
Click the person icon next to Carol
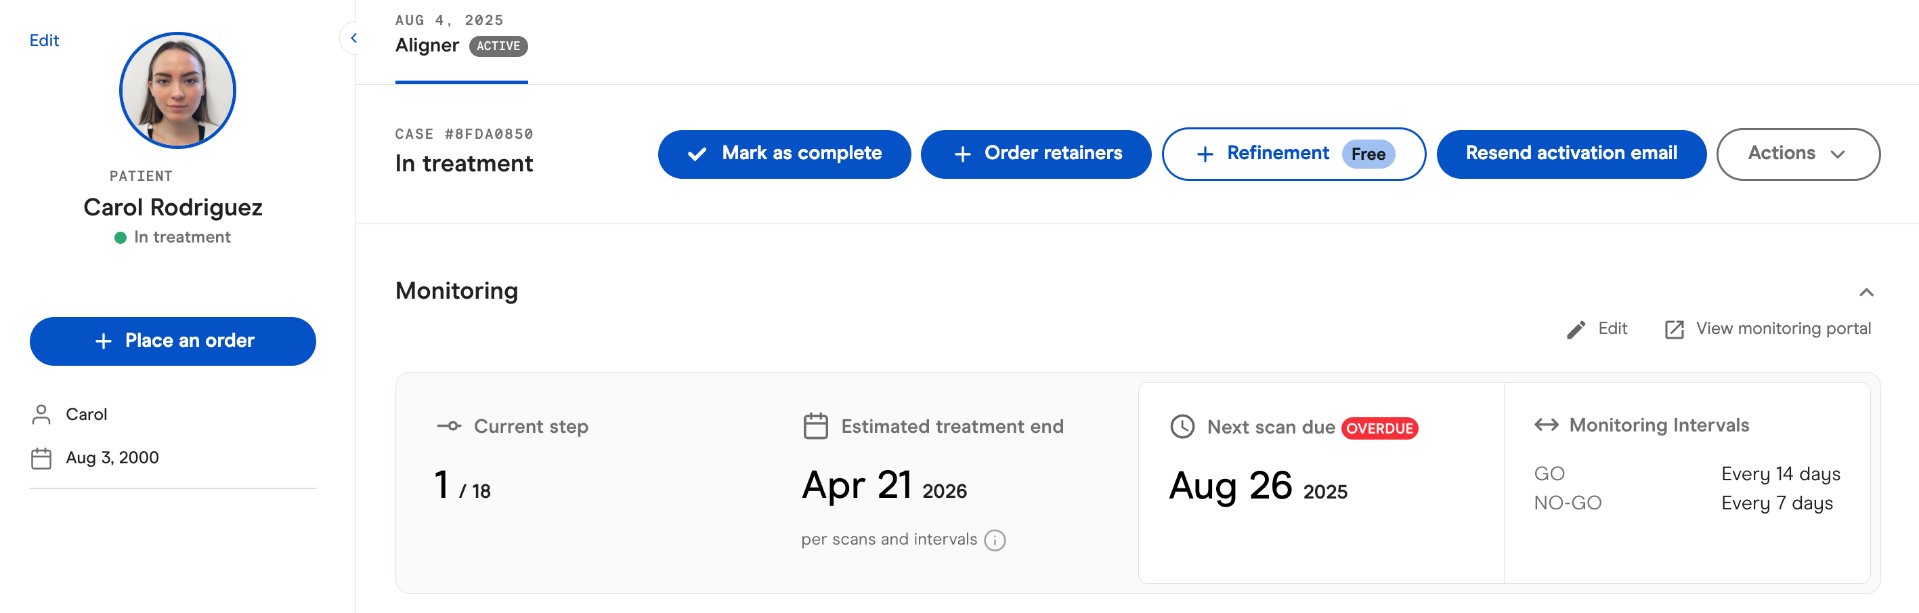pos(42,414)
